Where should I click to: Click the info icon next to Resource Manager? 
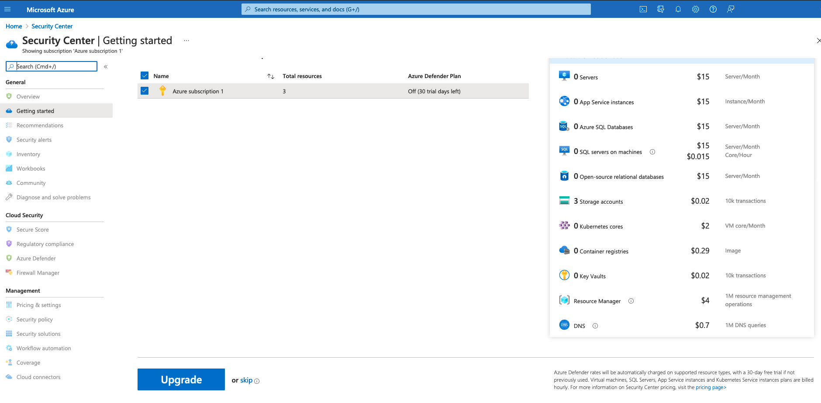tap(631, 301)
